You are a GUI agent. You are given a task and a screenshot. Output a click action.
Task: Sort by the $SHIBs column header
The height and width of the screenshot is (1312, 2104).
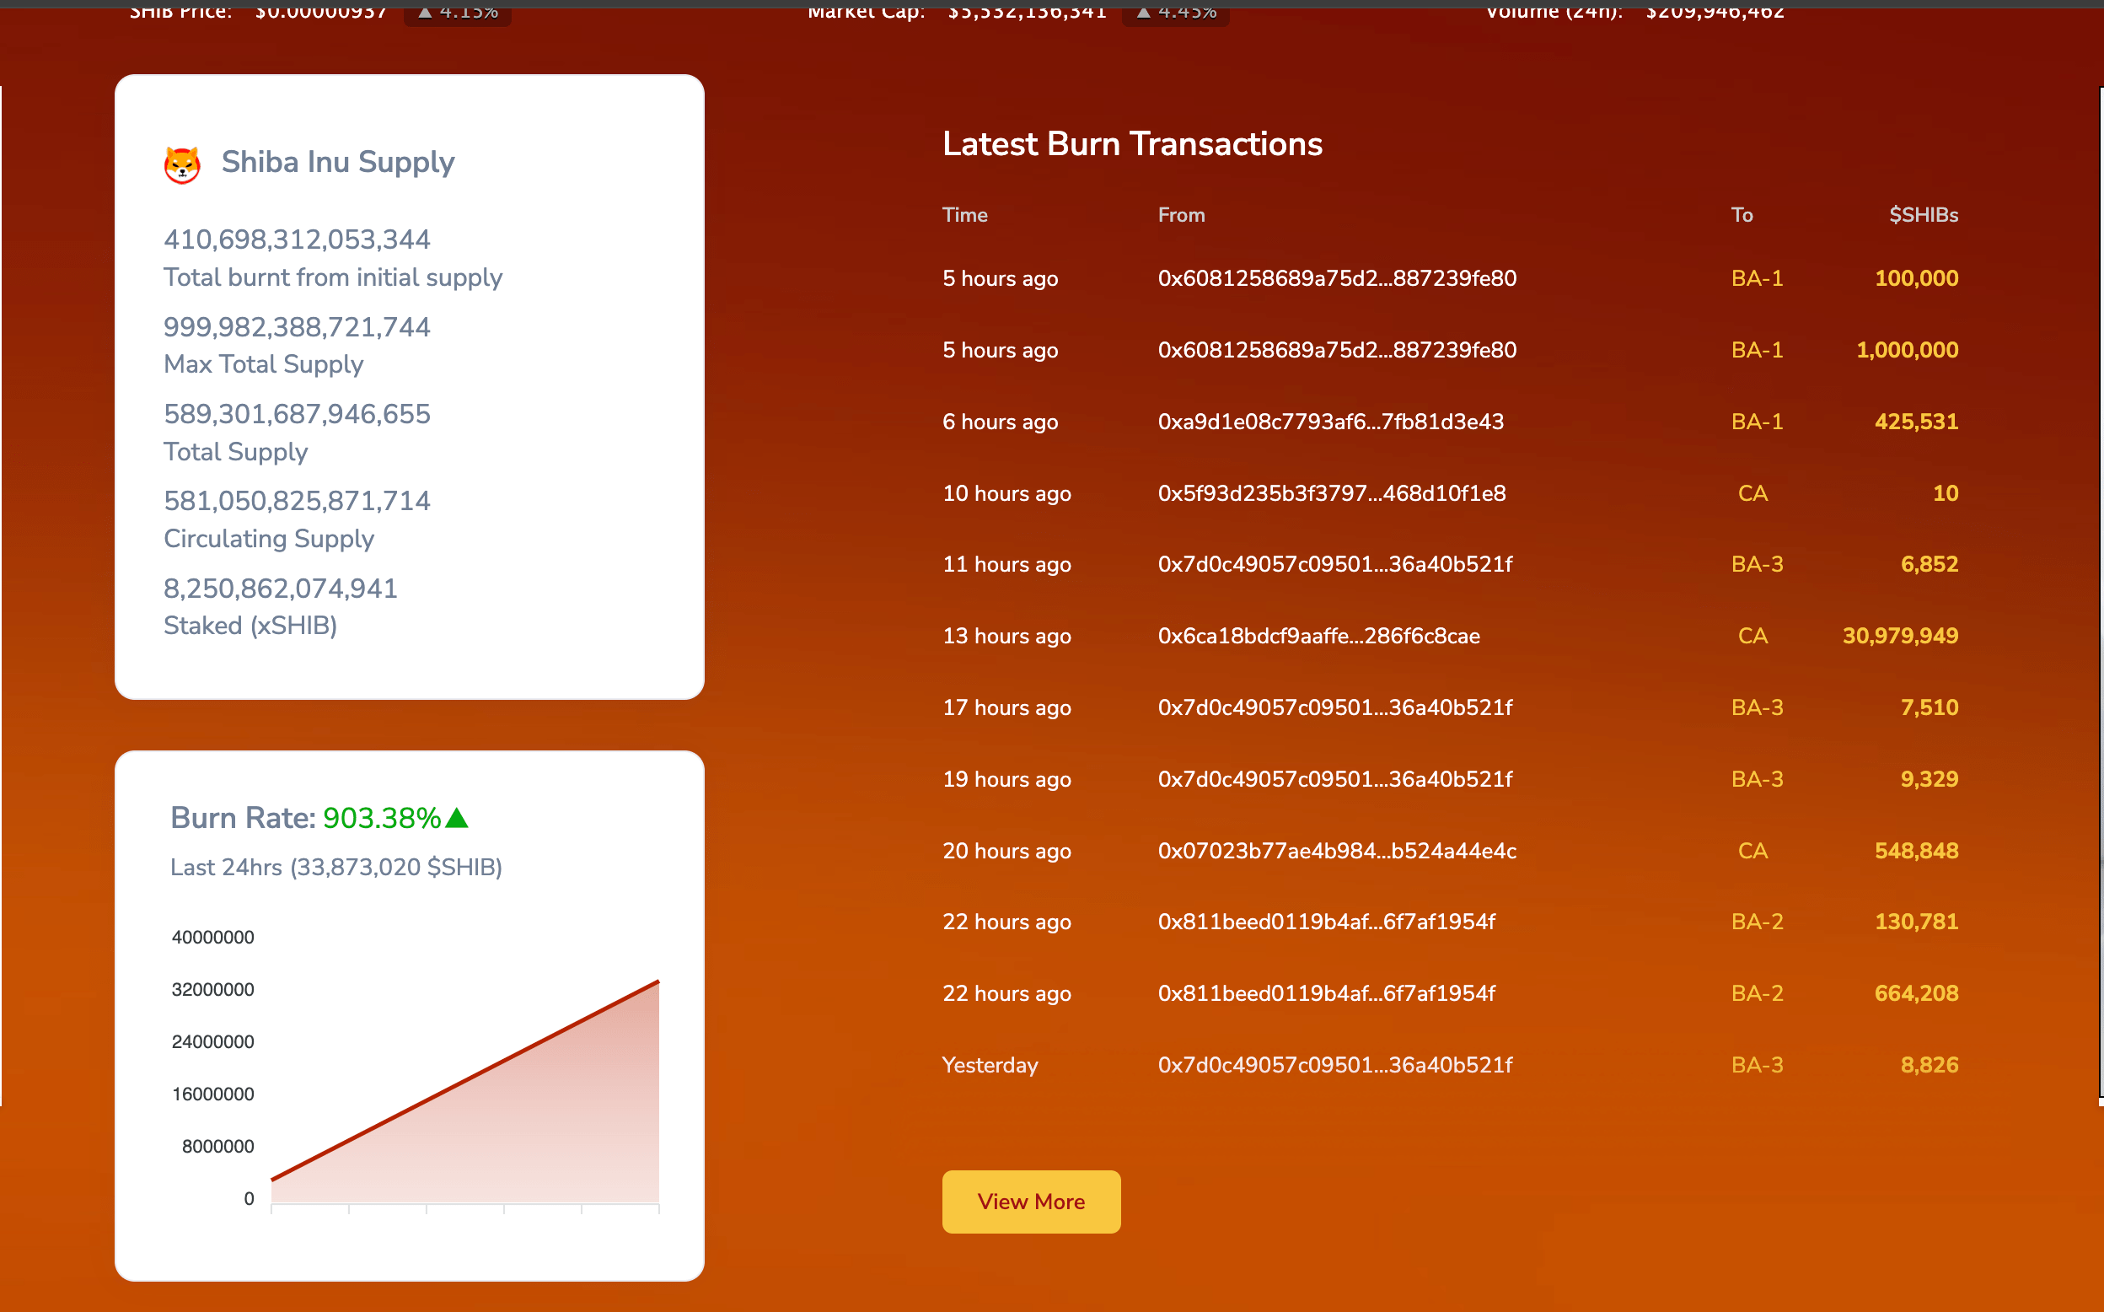click(x=1924, y=215)
